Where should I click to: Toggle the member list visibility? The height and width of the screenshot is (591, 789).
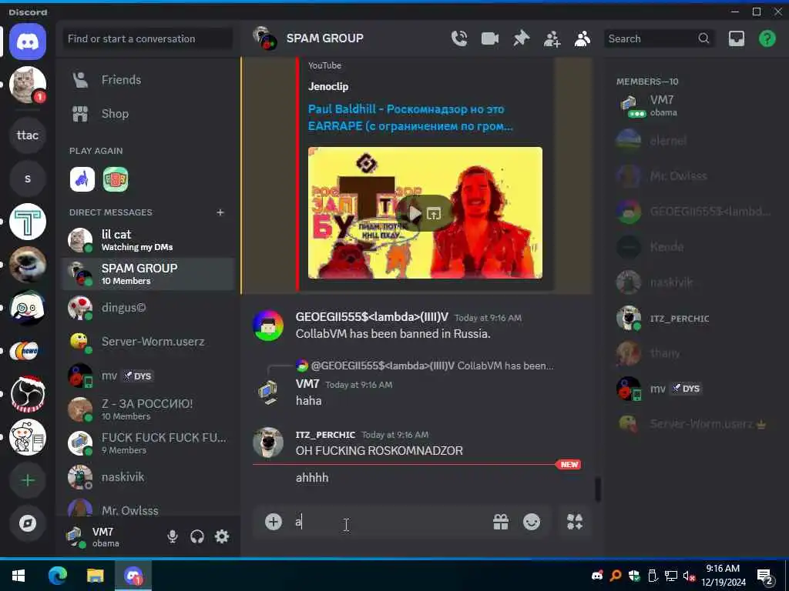[x=583, y=38]
